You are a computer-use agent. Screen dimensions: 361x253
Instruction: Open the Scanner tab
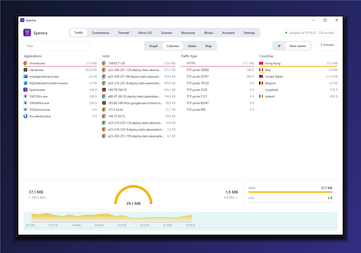coord(167,33)
